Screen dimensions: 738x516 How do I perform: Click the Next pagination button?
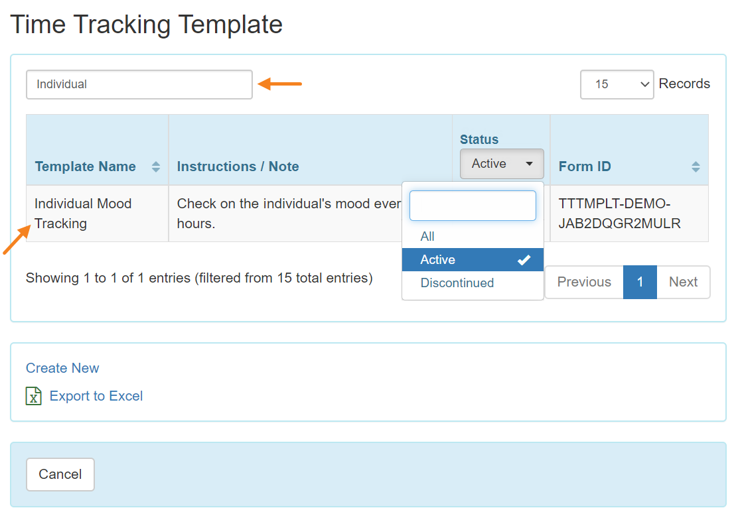point(683,282)
